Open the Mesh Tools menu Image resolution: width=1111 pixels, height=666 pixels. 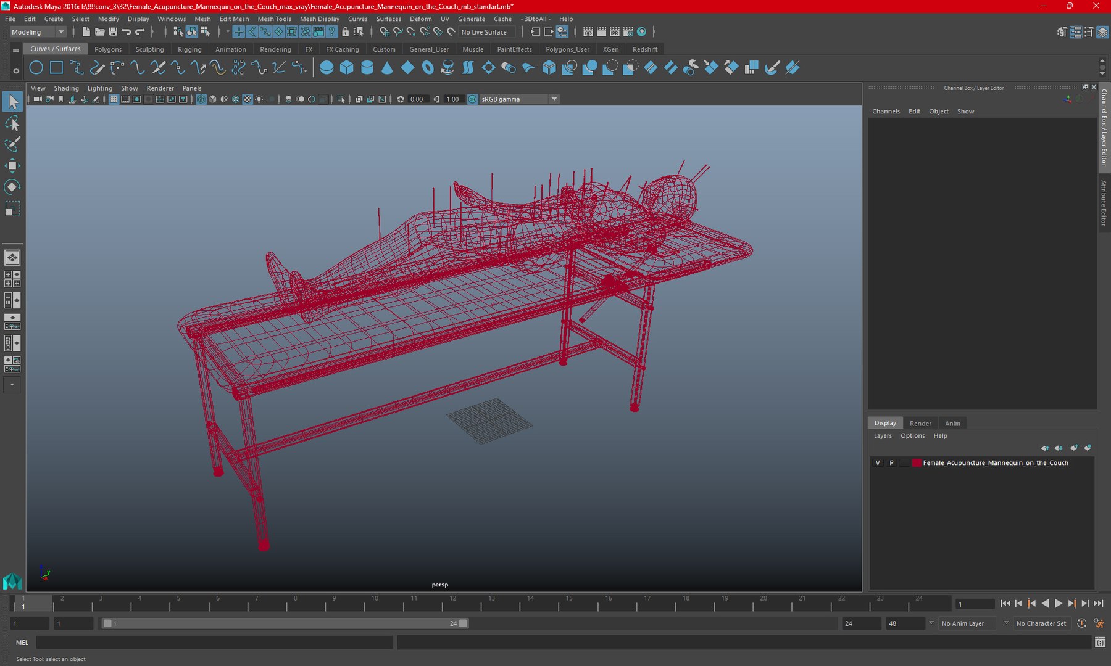274,19
